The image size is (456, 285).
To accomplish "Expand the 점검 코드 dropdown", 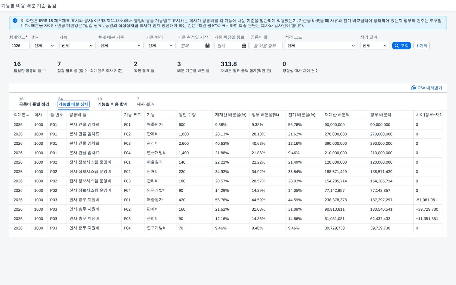I will (x=321, y=46).
